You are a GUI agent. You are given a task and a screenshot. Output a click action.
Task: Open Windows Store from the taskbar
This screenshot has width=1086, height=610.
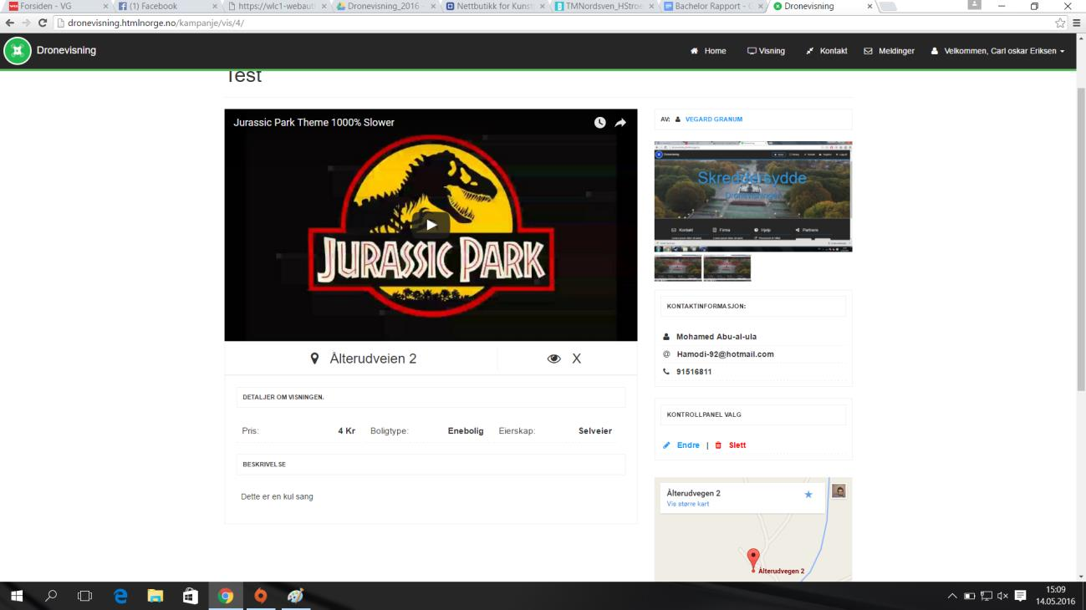coord(191,596)
